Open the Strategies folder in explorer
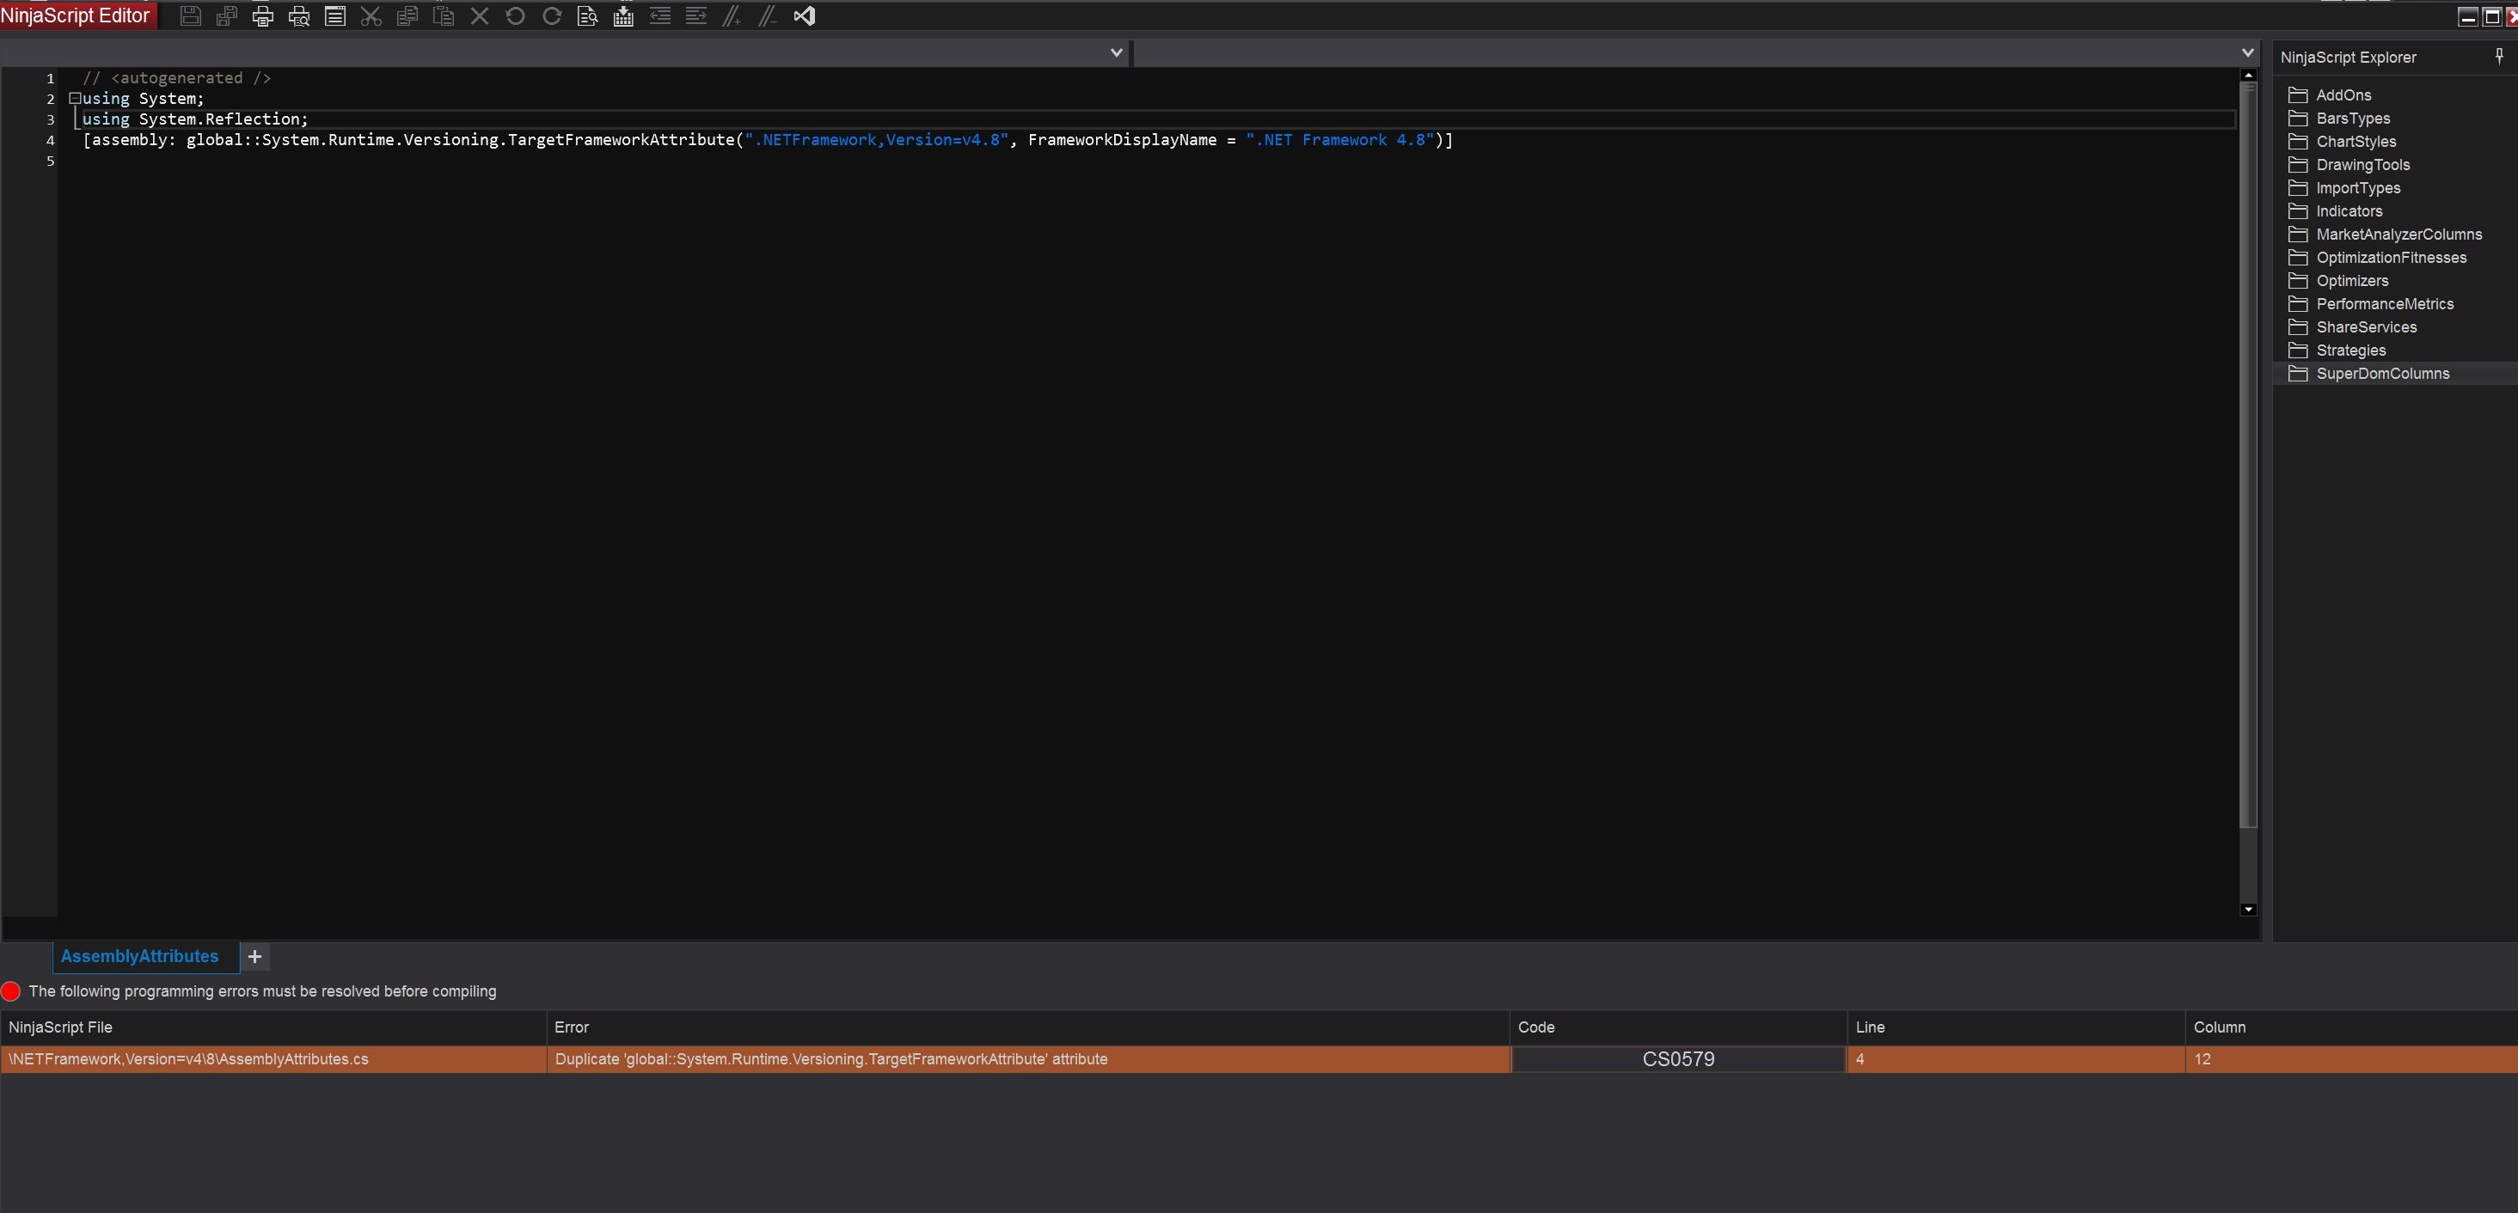 (2350, 350)
